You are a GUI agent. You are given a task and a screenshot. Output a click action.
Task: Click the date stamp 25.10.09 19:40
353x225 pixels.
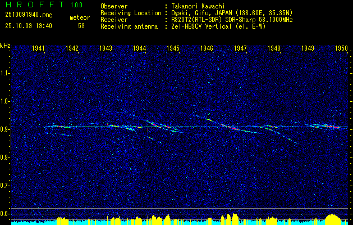coord(29,26)
